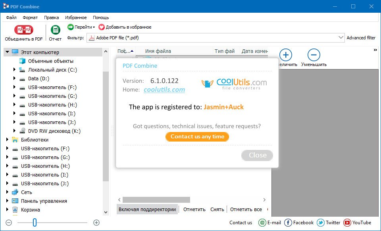Screen dimensions: 381x231
Task: Select Объемные объекты 3D objects item
Action: click(50, 61)
